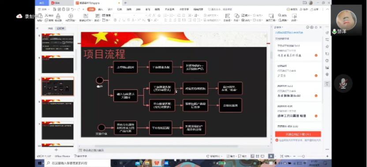367x167 pixels.
Task: Collapse the ribbon using the top-right chevron
Action: pos(328,9)
